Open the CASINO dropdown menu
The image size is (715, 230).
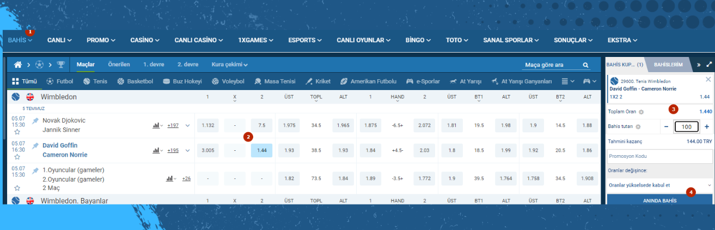[144, 40]
